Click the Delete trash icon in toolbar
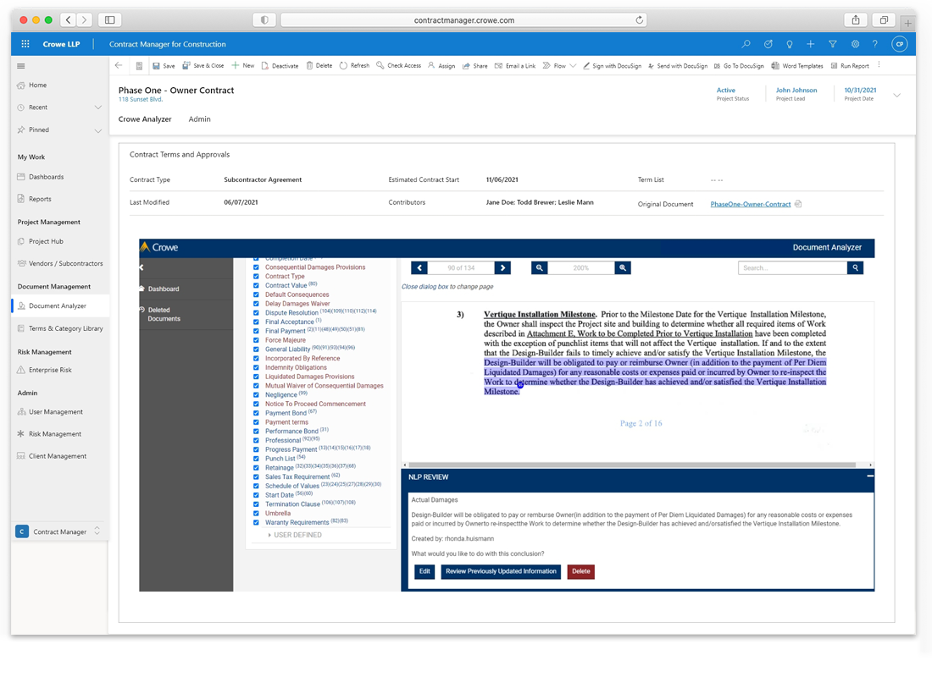932x677 pixels. pyautogui.click(x=309, y=66)
